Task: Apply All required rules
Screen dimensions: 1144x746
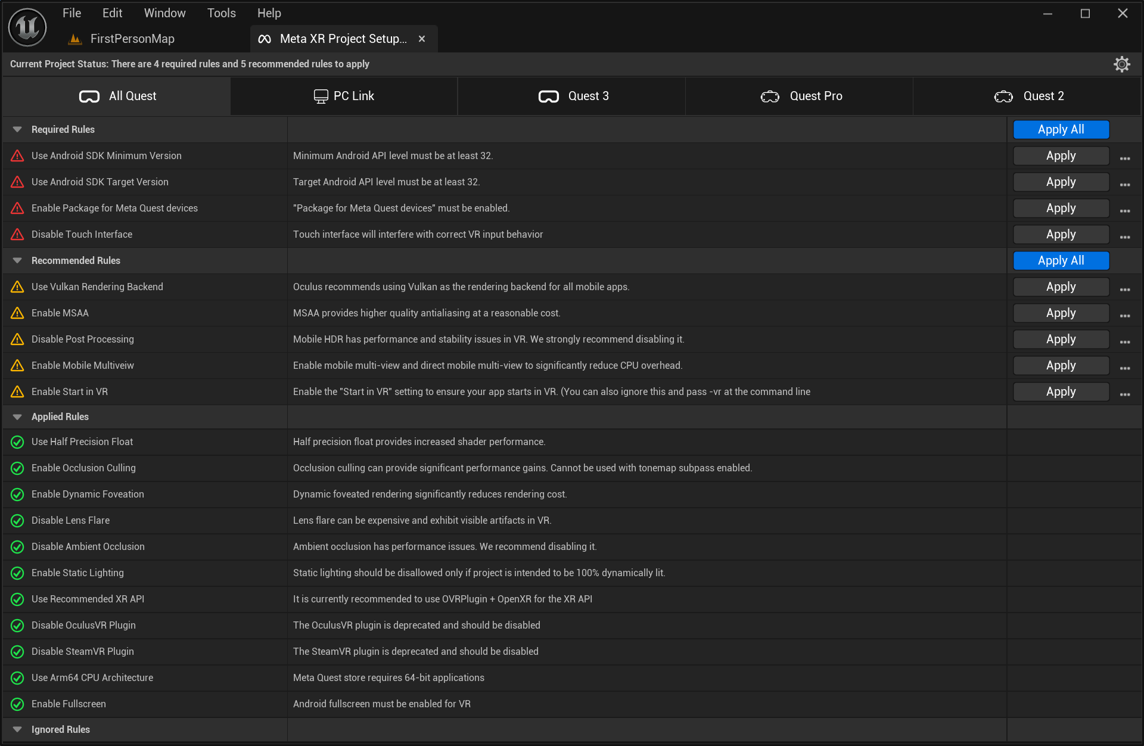Action: click(1061, 129)
